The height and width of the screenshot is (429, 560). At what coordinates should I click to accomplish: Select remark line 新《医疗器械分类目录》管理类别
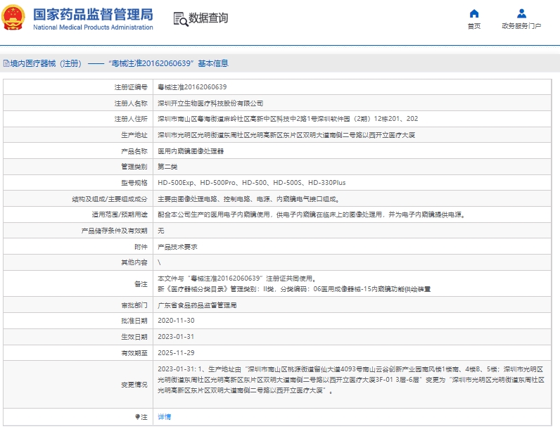294,289
